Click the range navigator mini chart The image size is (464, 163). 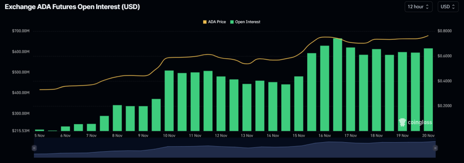coord(235,148)
